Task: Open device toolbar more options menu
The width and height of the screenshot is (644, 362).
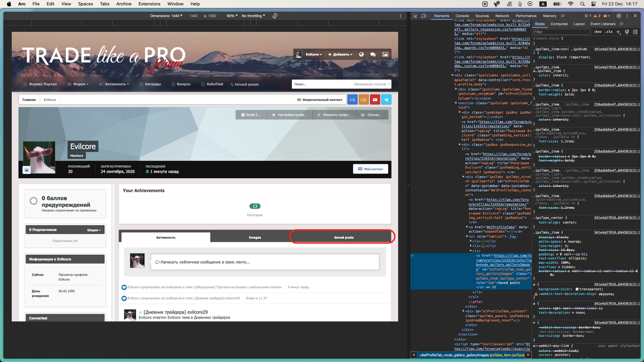Action: 400,16
